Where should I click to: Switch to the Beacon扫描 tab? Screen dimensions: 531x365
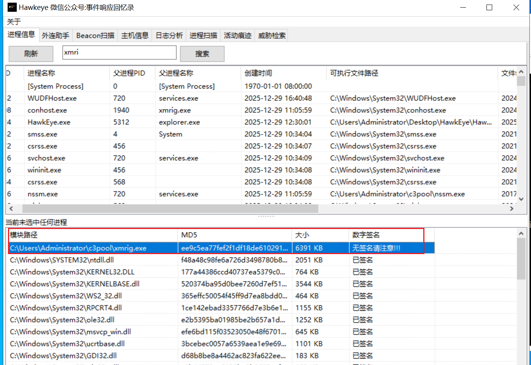point(95,35)
